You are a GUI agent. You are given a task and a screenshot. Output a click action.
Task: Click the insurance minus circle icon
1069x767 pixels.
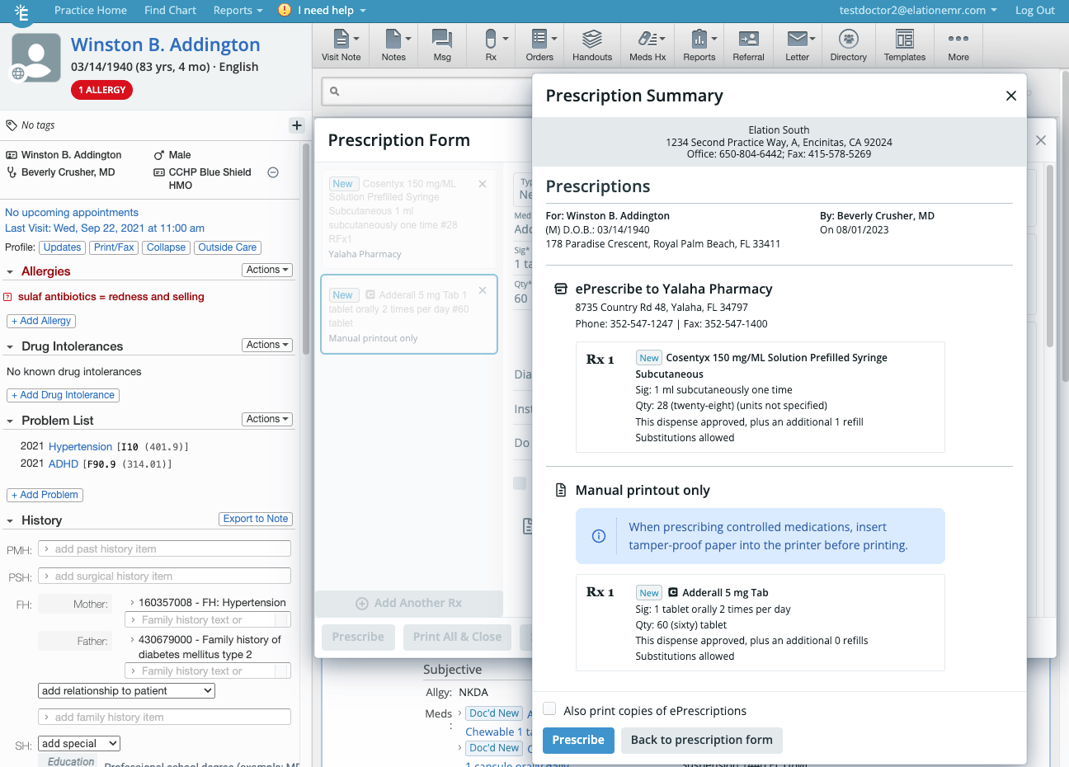tap(273, 172)
